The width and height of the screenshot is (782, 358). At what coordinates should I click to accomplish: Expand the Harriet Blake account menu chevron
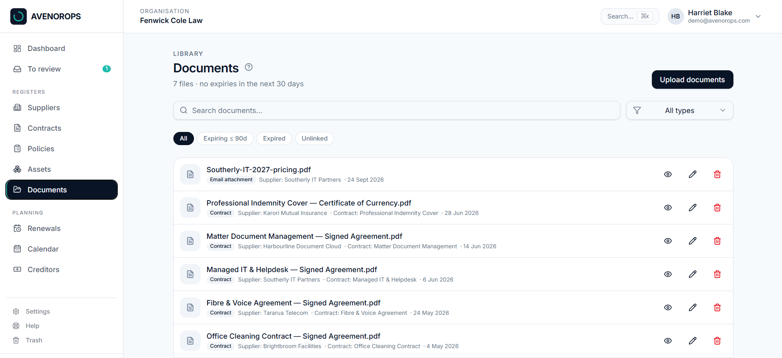tap(758, 16)
